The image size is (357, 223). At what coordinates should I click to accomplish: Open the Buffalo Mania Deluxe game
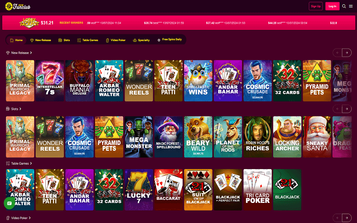(79, 81)
